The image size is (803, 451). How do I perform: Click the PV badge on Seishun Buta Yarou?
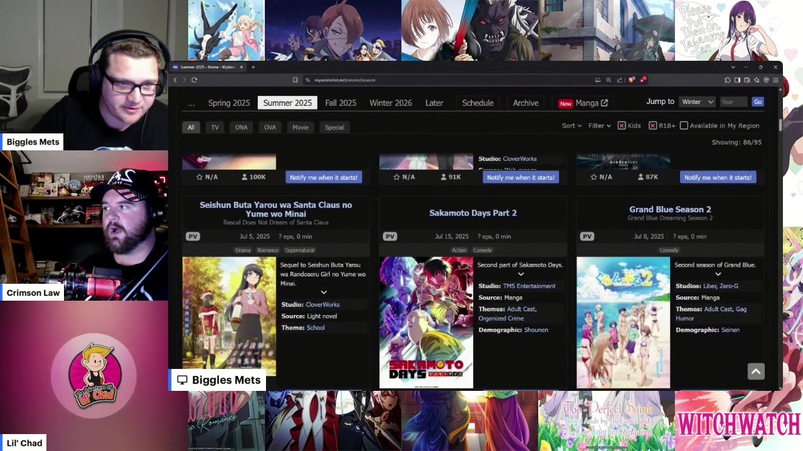tap(193, 236)
